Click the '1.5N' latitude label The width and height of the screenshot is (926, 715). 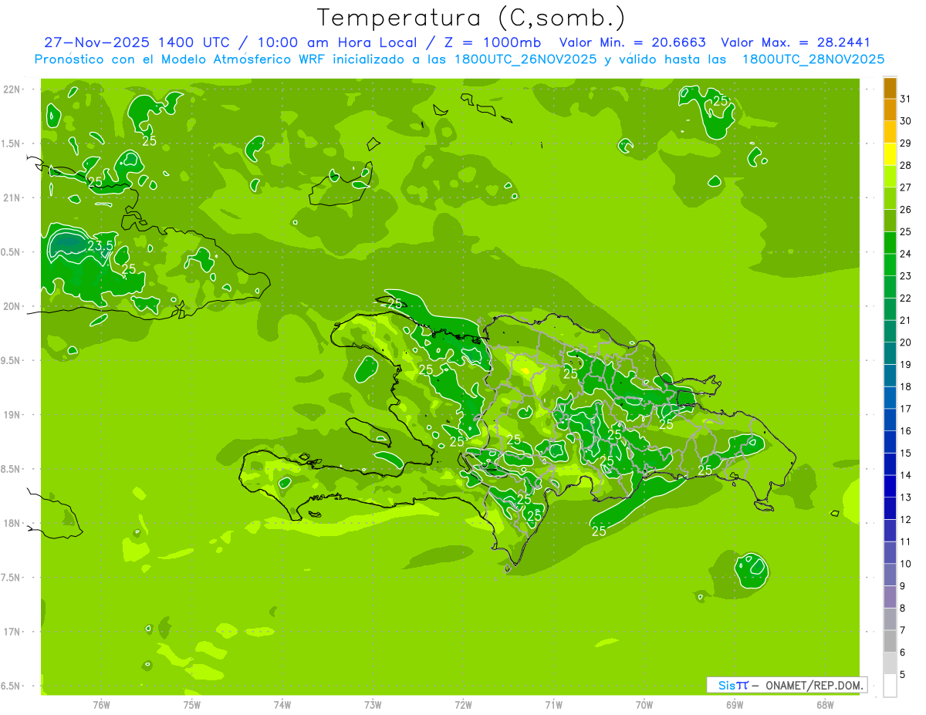coord(11,143)
